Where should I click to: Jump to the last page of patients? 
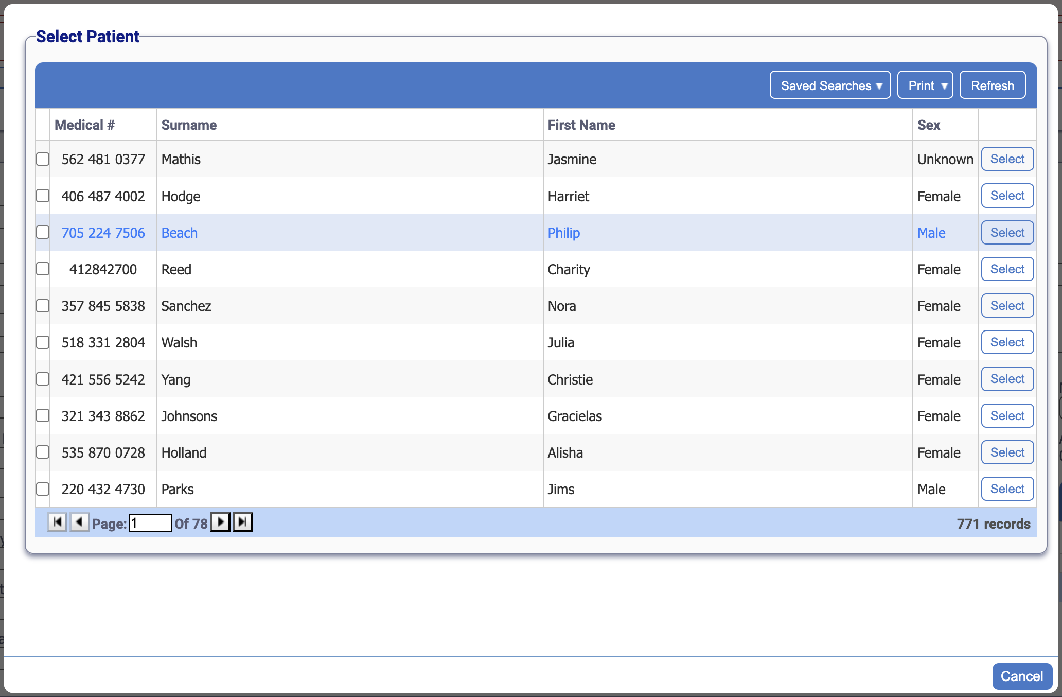[242, 522]
